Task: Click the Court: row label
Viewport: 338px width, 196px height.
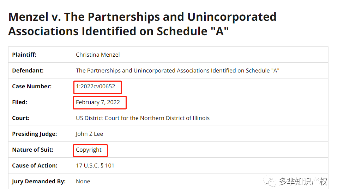Action: (21, 118)
